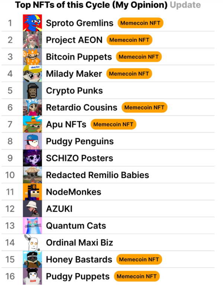223x288 pixels.
Task: Click the Update link in the title
Action: coord(185,5)
